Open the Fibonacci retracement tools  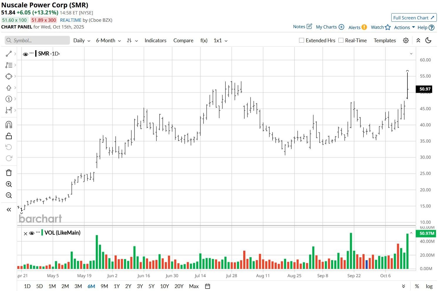tap(9, 65)
